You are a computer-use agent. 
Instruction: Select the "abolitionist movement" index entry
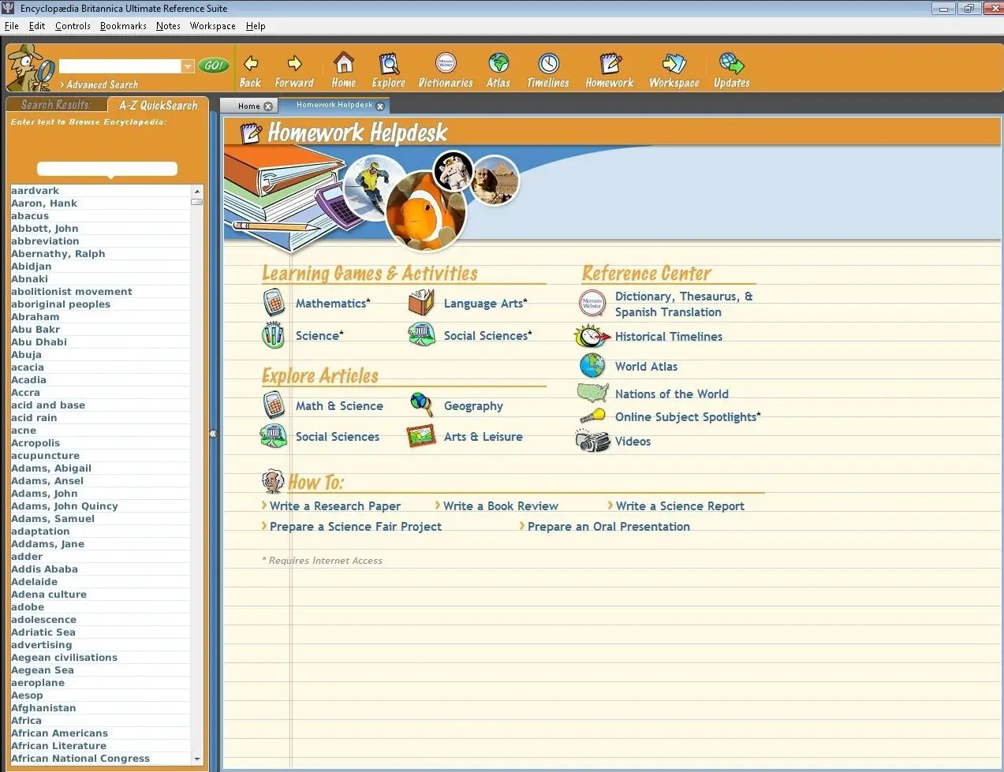100,292
